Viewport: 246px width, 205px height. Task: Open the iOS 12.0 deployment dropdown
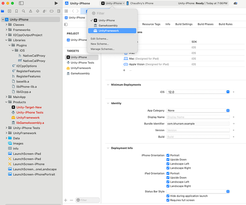(x=198, y=92)
